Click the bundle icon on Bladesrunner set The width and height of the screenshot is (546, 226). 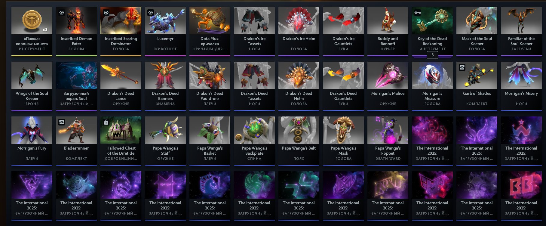point(62,122)
